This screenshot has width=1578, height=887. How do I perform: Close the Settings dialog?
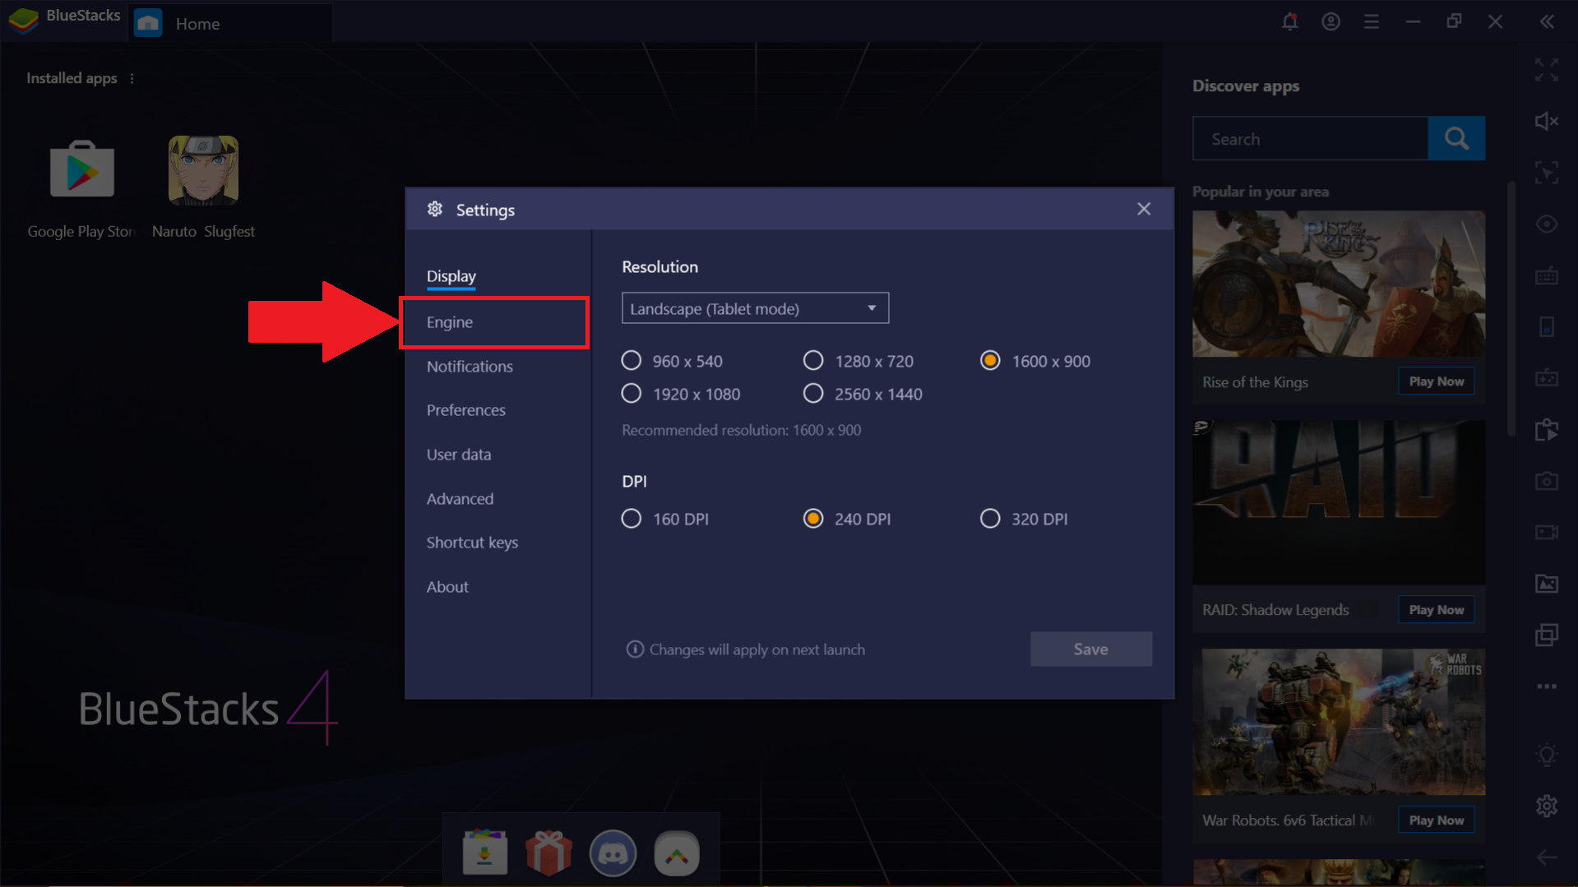pyautogui.click(x=1144, y=210)
